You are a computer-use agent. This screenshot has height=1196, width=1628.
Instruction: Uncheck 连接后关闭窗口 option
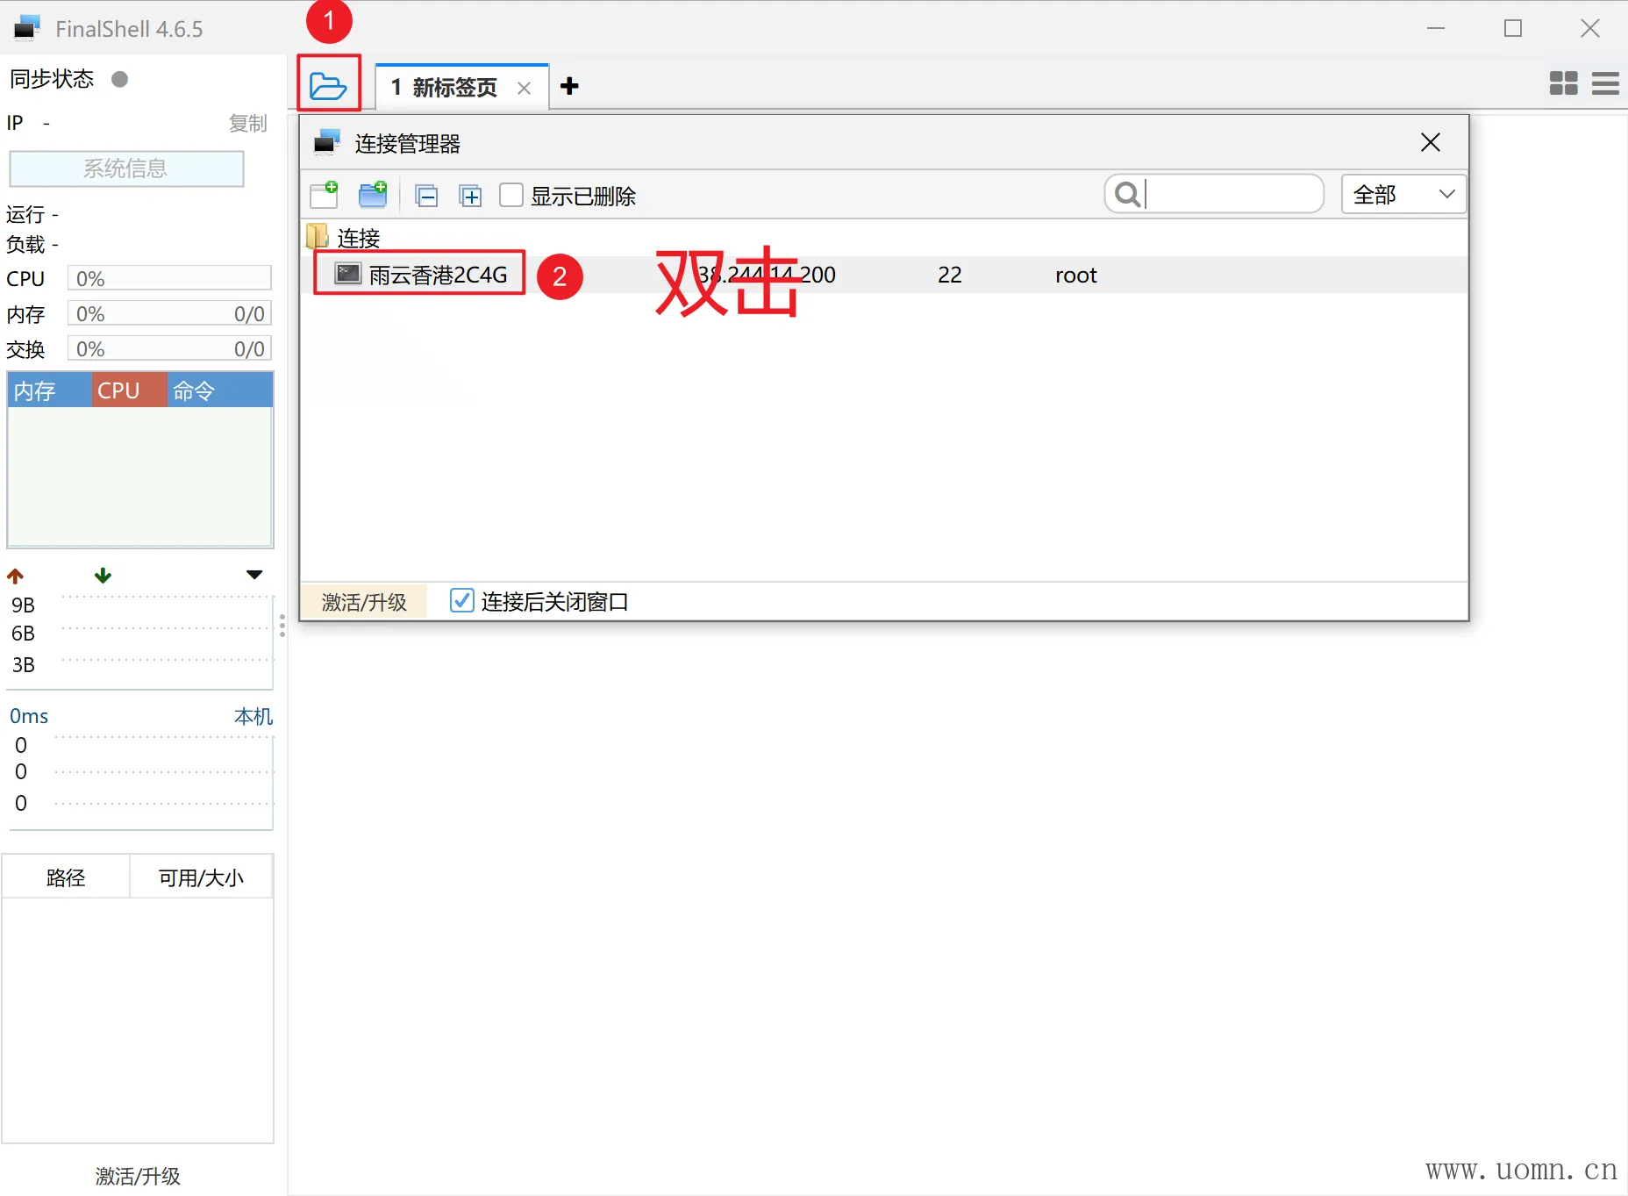pyautogui.click(x=461, y=601)
